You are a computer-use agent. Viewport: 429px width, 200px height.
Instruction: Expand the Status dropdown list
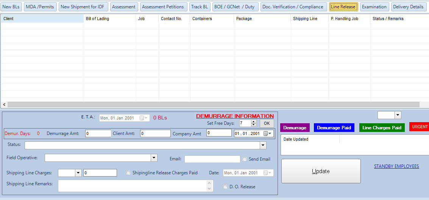(263, 146)
